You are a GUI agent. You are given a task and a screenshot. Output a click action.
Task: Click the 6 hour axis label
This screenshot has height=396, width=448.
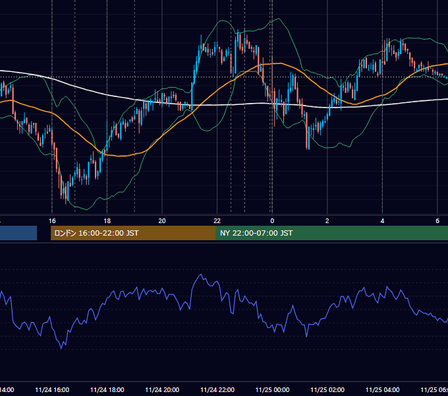point(437,220)
